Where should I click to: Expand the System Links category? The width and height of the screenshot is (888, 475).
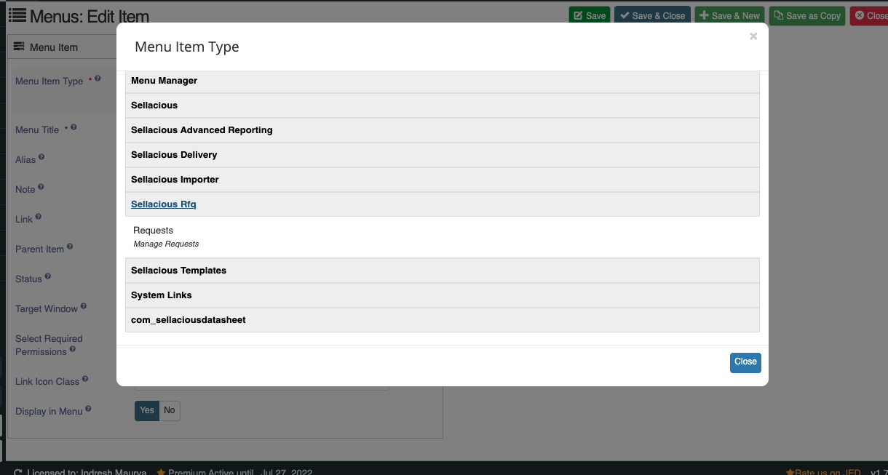point(442,295)
